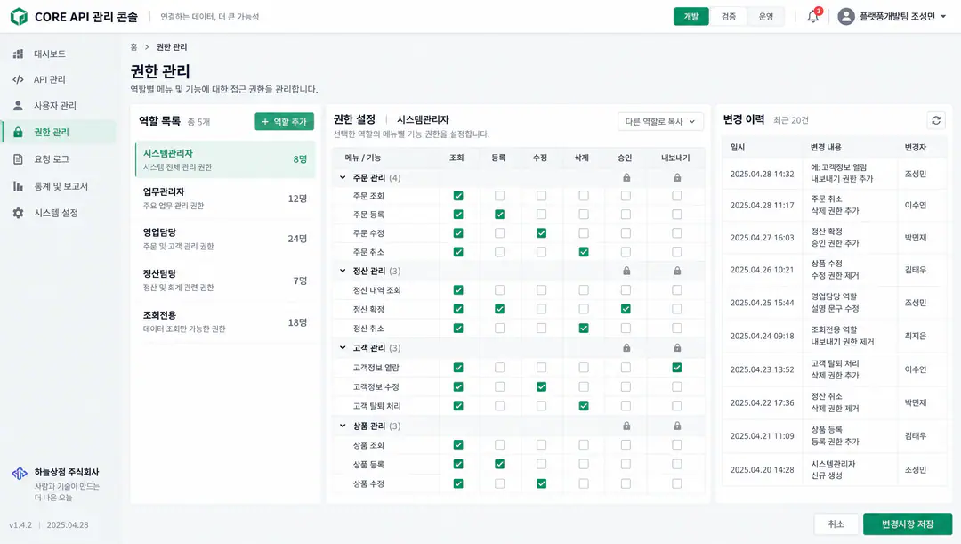Open 시스템 설정 in the sidebar

click(59, 213)
